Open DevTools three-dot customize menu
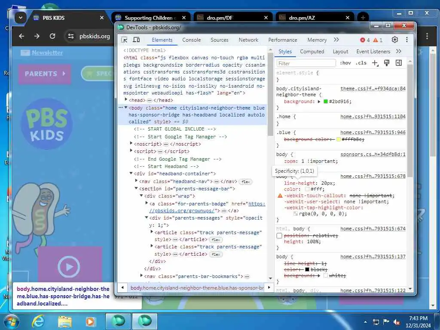The width and height of the screenshot is (440, 330). tap(407, 40)
